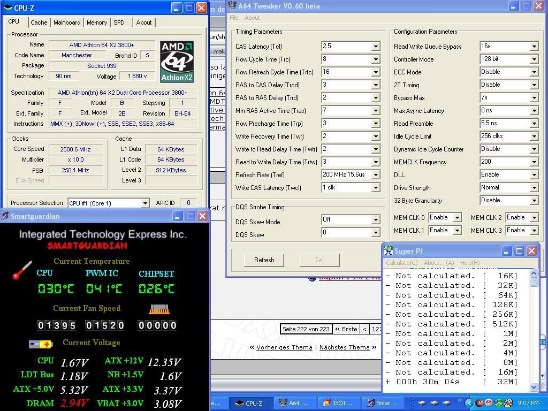
Task: Expand the Row Cycle Time (Trc) dropdown
Action: point(376,59)
